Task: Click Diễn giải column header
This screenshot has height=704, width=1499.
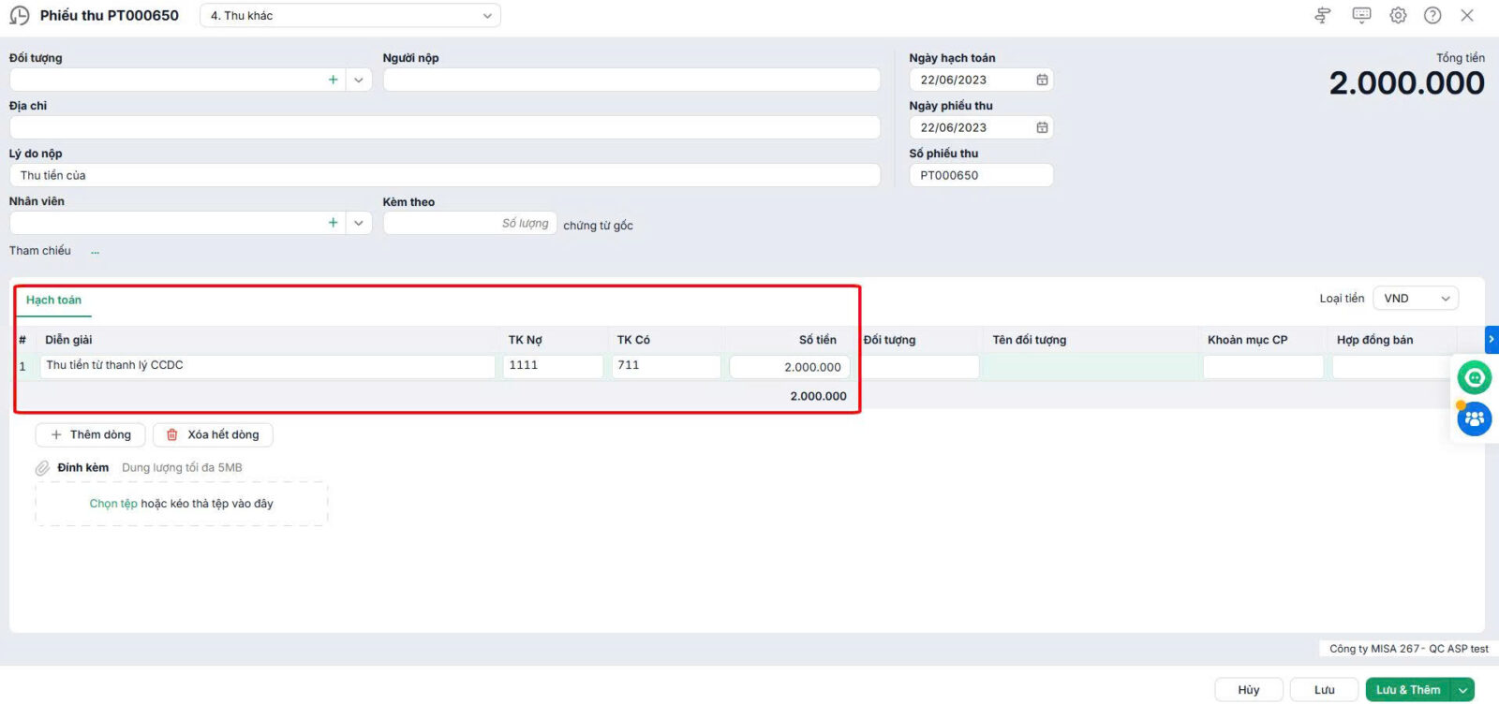Action: click(x=68, y=340)
